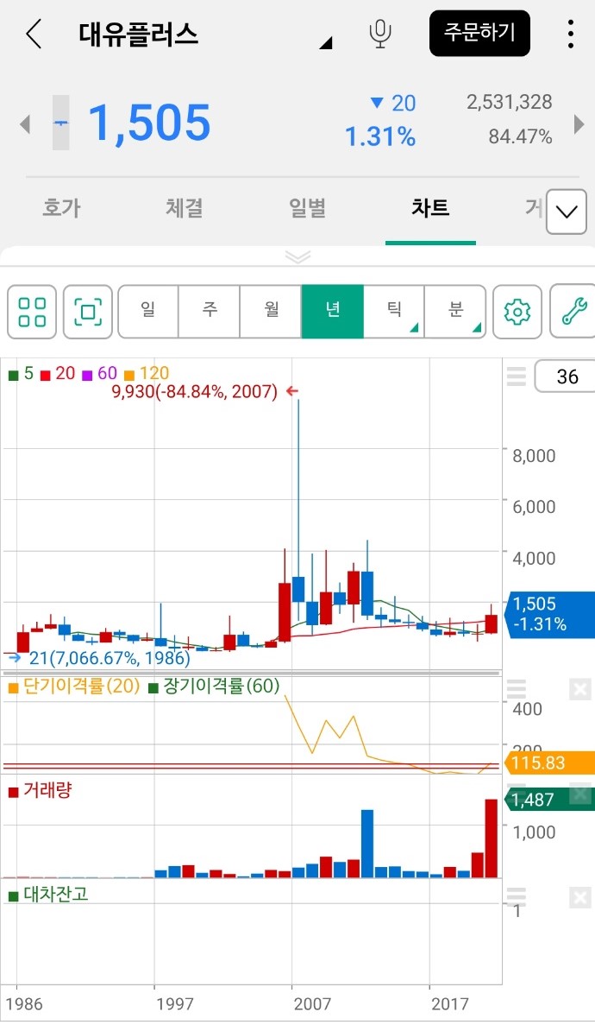Screen dimensions: 595x1025
Task: Open chart settings gear icon
Action: [x=517, y=312]
